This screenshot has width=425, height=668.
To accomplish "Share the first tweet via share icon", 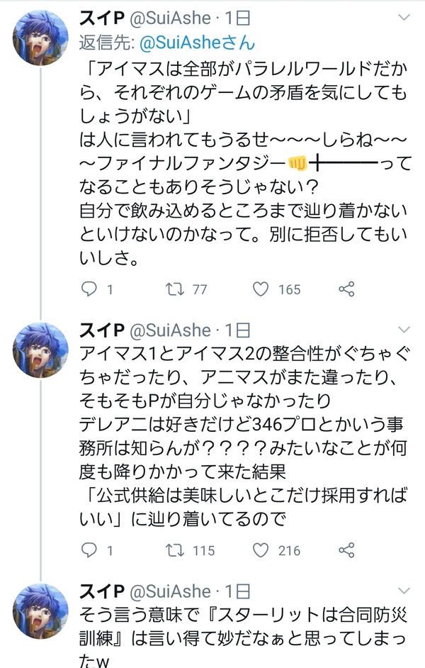I will tap(346, 289).
